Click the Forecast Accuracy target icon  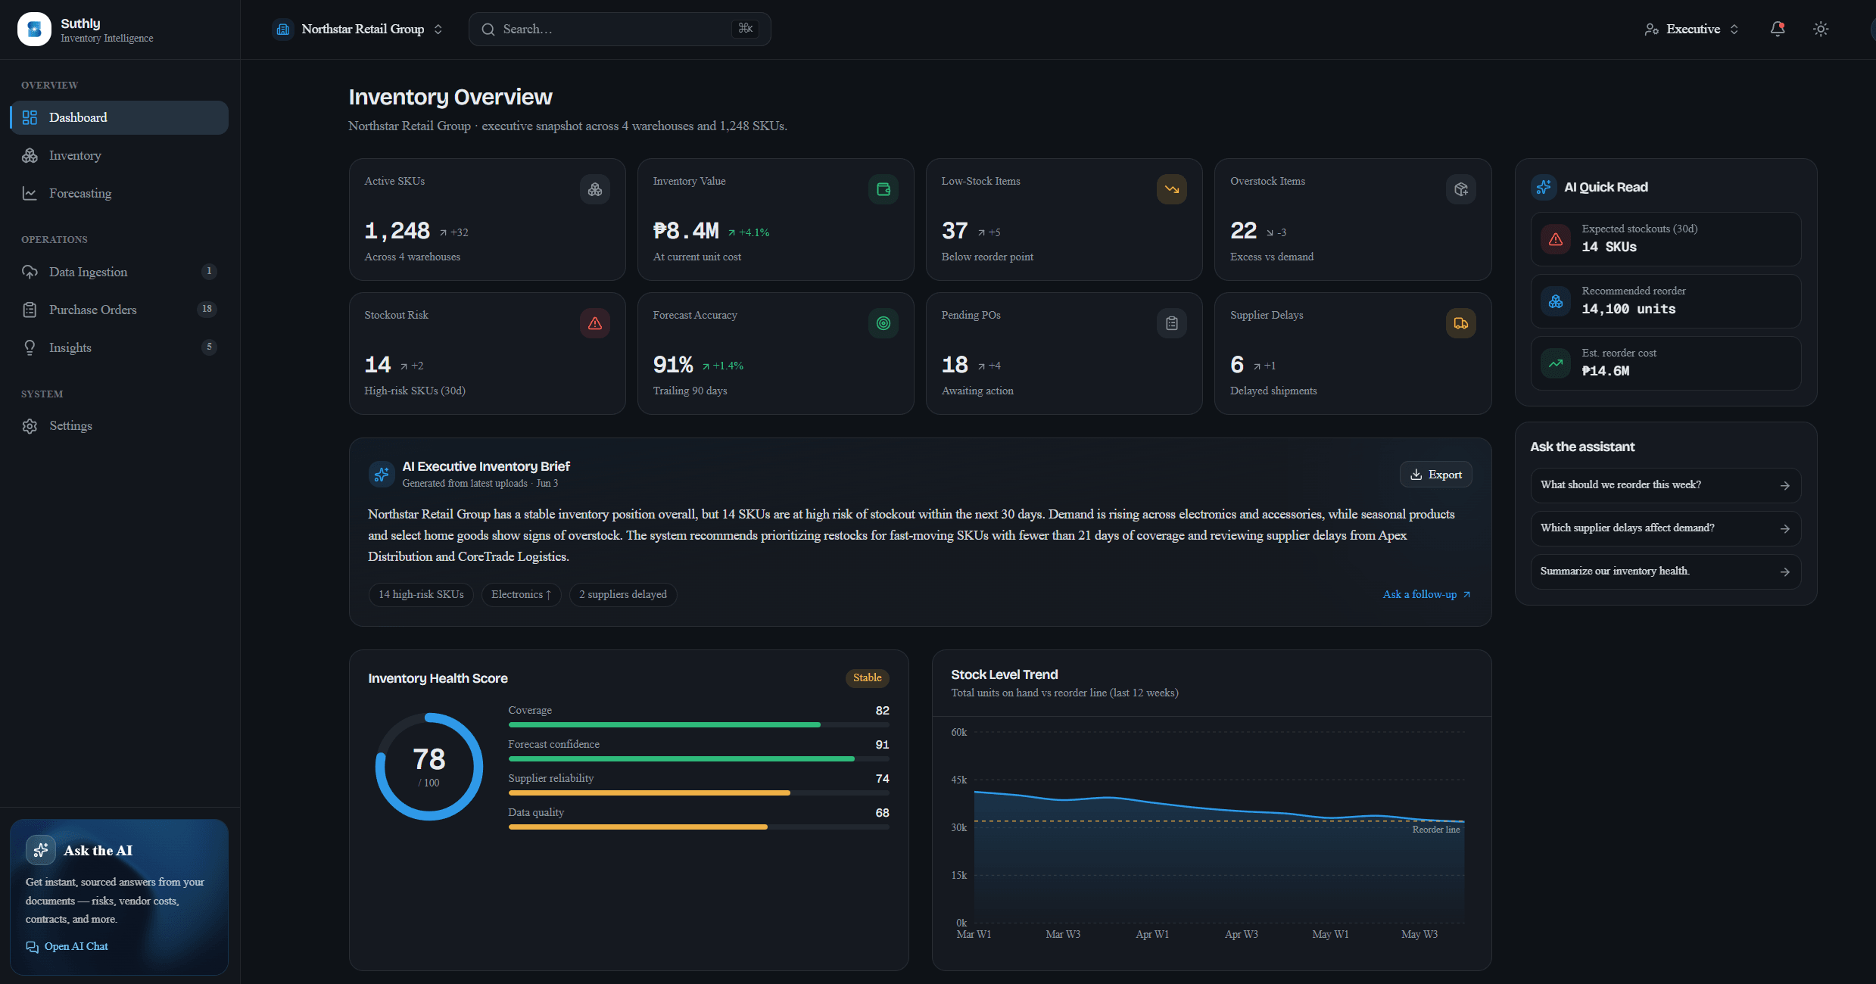883,323
